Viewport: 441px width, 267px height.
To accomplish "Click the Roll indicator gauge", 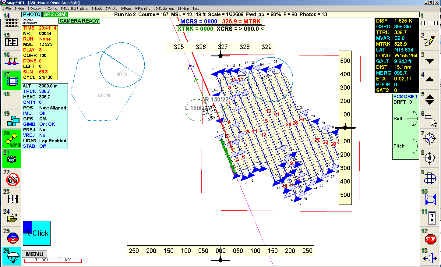I will (x=412, y=119).
